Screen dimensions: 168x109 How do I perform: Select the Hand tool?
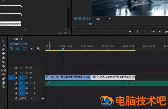pyautogui.click(x=4, y=83)
